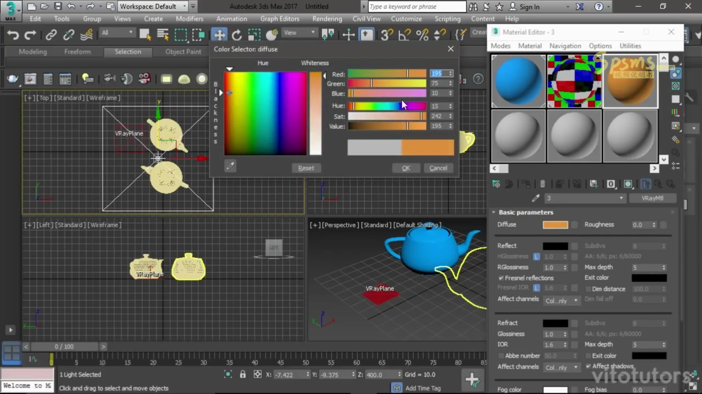Open the Graph Editors menu
The width and height of the screenshot is (702, 394).
click(280, 19)
